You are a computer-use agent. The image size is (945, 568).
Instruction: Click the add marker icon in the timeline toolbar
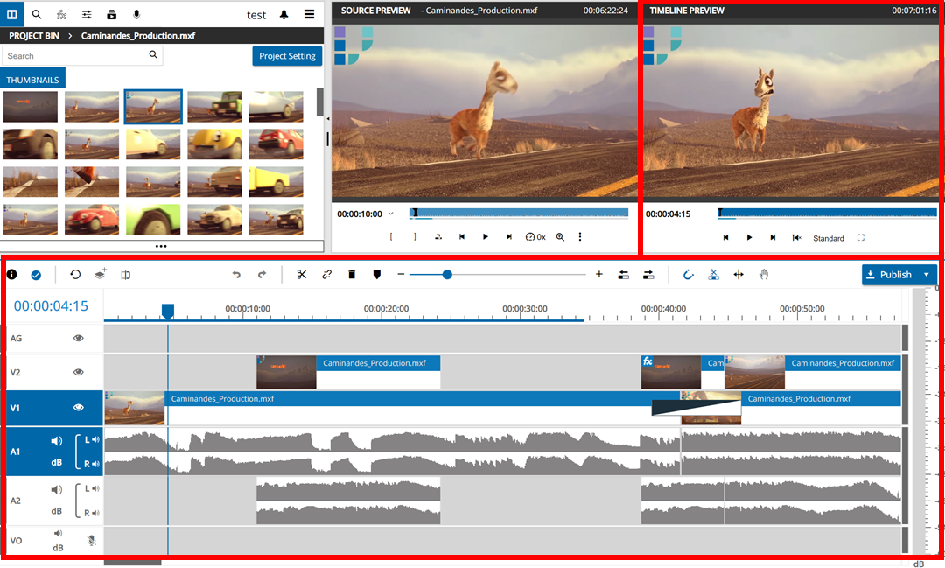pyautogui.click(x=376, y=275)
